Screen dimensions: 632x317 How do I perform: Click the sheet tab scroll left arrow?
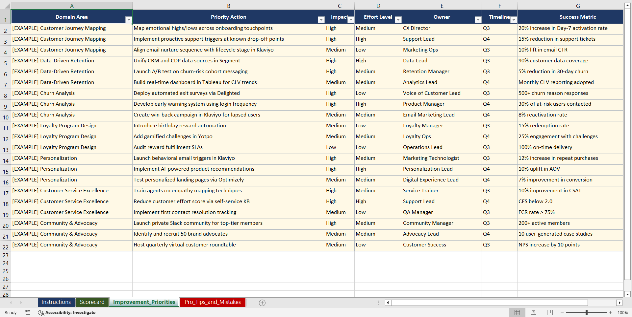(11, 303)
